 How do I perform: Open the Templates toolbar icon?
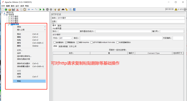point(6,9)
